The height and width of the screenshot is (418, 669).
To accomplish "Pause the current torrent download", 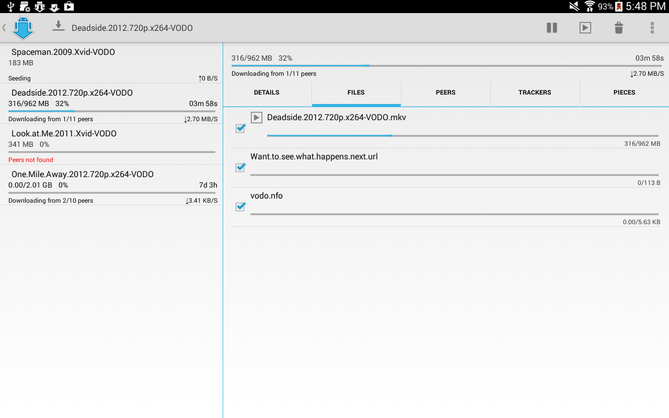I will coord(552,28).
